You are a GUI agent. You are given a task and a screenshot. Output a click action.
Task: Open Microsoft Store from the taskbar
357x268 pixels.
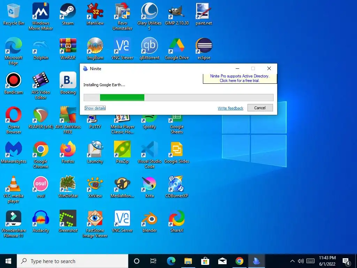205,261
